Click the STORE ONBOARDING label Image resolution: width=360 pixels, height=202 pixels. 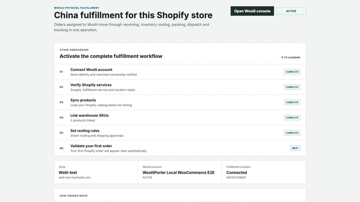74,50
